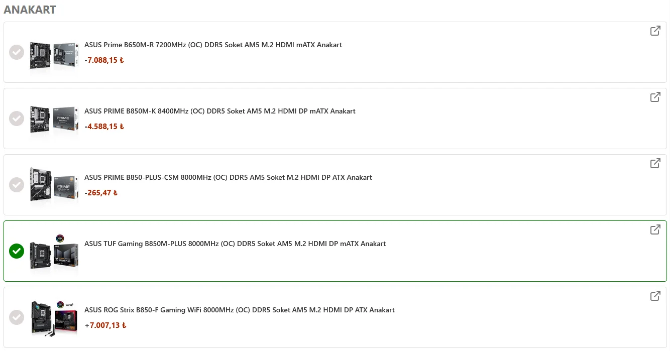
Task: Open the ASUS Prime B650M-R product page
Action: click(x=213, y=45)
